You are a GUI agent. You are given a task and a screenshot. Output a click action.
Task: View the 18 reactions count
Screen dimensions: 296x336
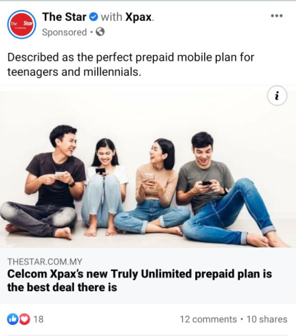(38, 319)
